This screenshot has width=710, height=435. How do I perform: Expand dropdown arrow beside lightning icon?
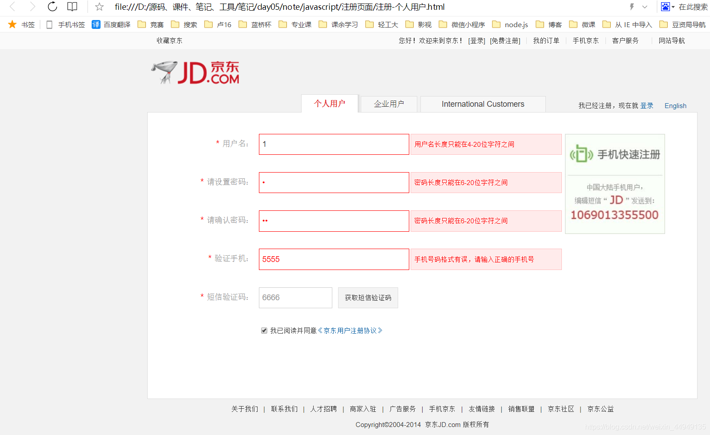tap(645, 7)
